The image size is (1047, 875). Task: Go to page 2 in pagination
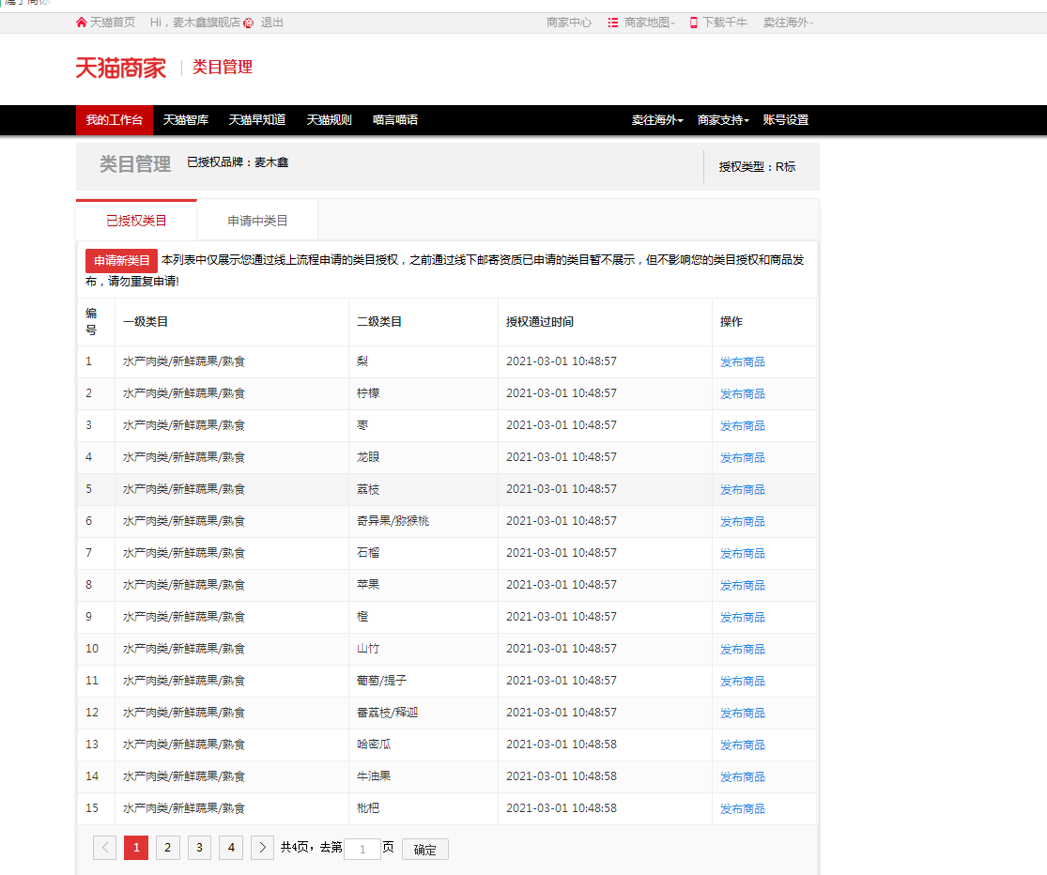point(167,848)
